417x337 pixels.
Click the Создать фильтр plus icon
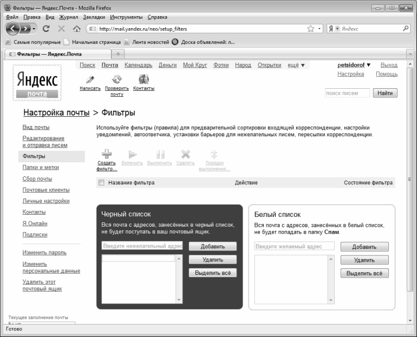(x=106, y=154)
